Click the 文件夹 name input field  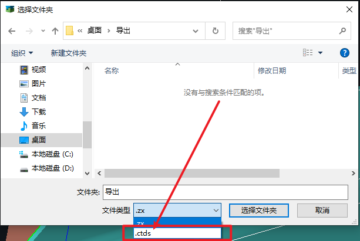226,192
